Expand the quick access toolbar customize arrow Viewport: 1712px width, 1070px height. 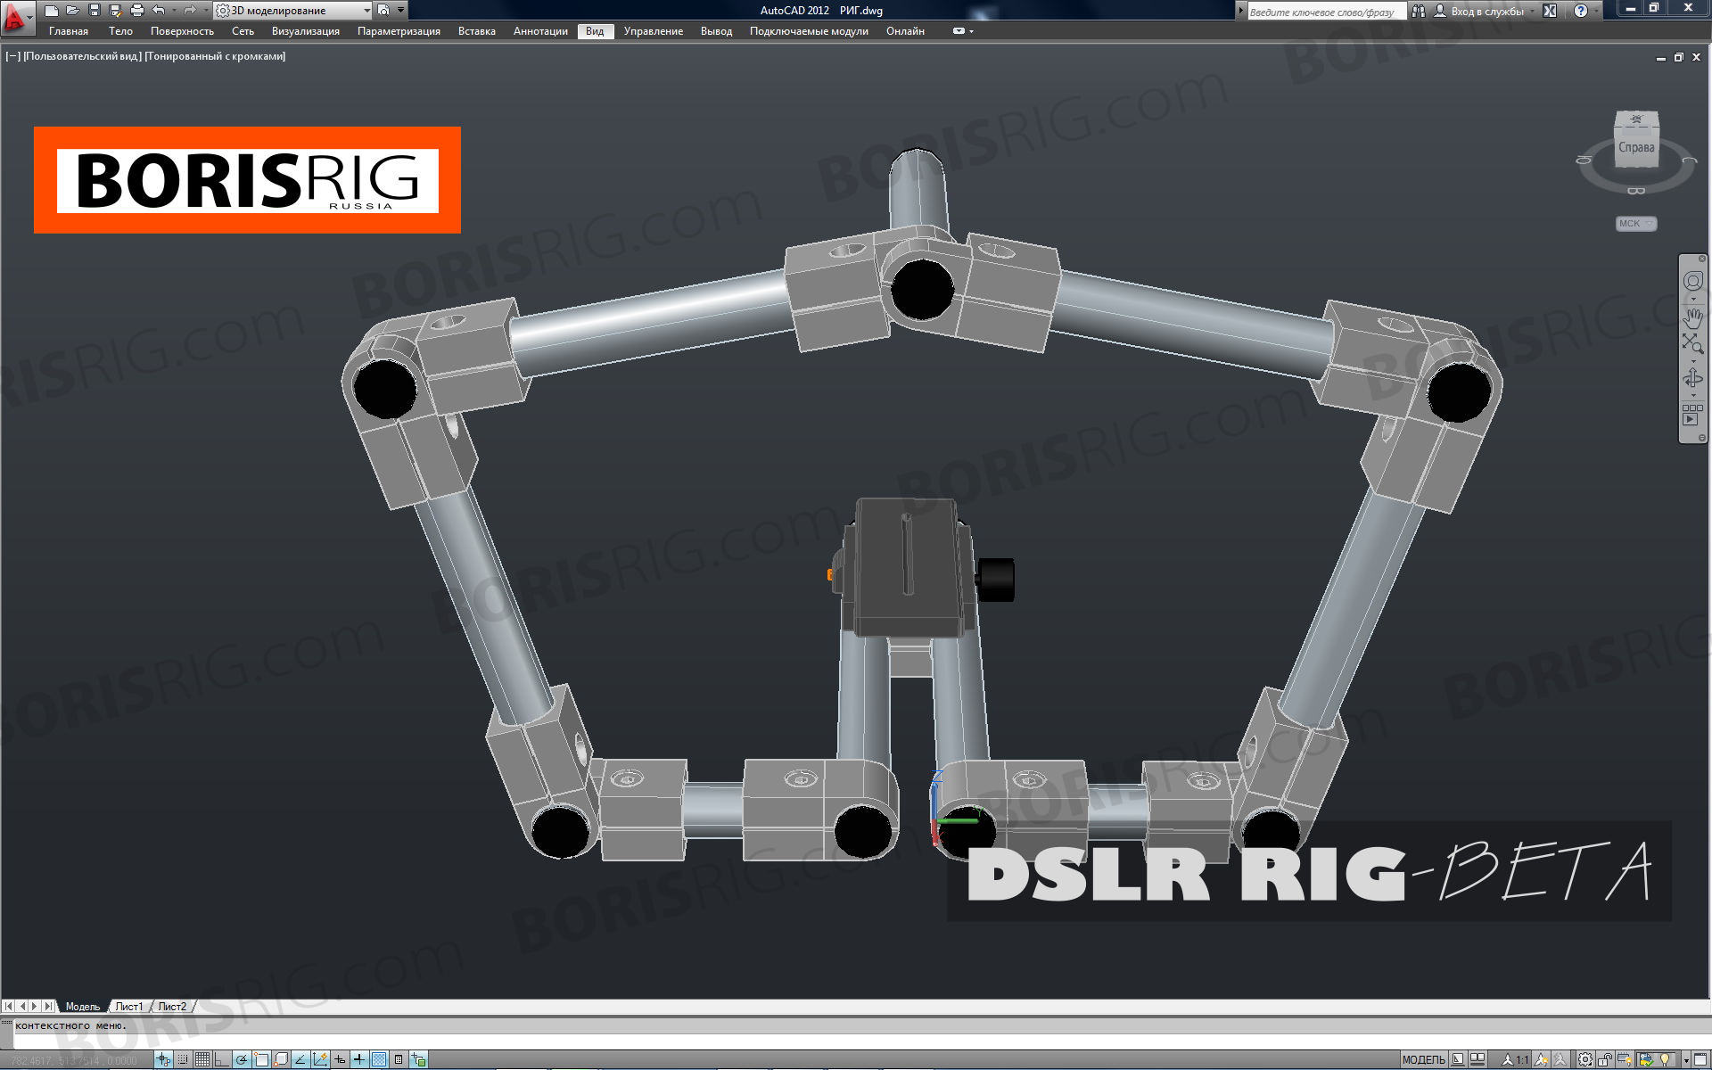400,11
